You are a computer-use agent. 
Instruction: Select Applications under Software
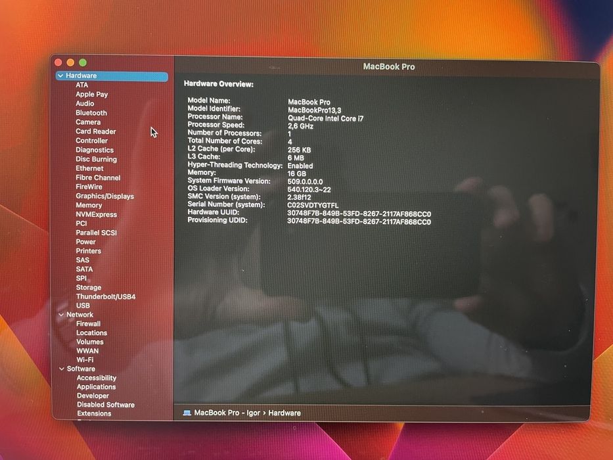[x=96, y=386]
